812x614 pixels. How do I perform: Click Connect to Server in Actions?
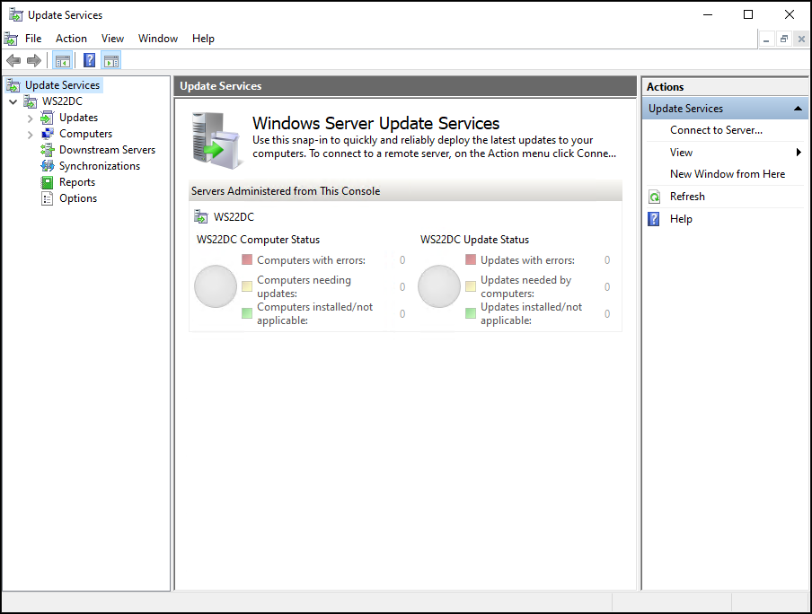pos(716,130)
